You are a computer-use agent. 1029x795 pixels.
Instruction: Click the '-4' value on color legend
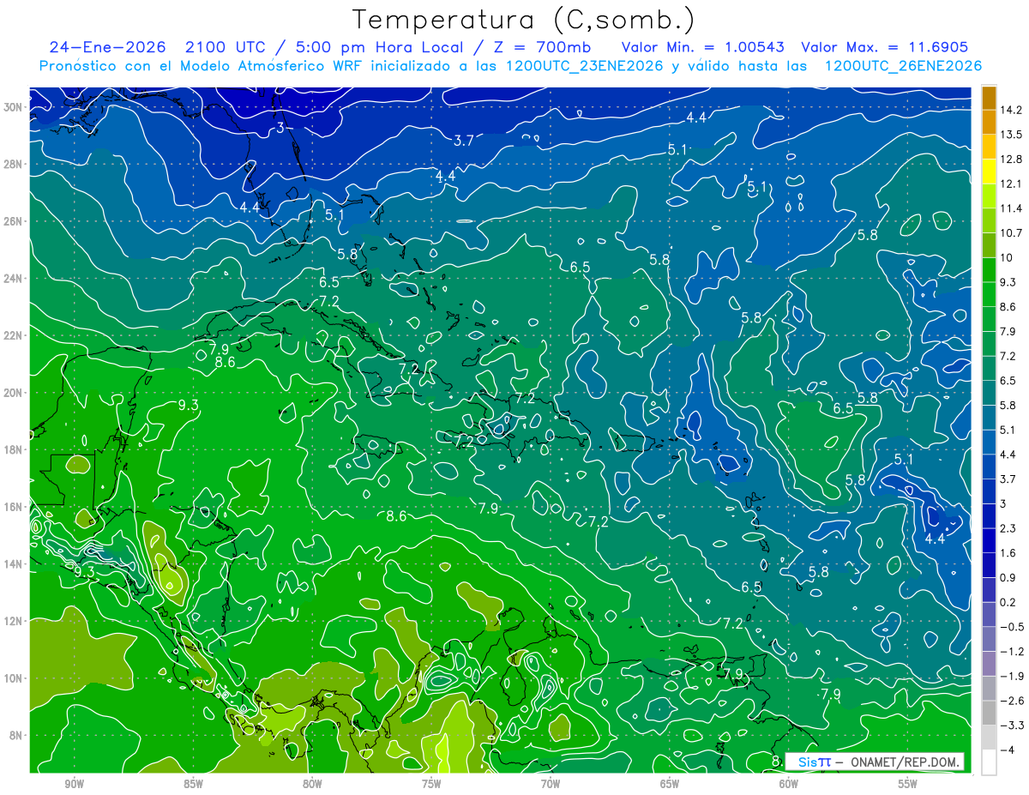[x=1008, y=750]
